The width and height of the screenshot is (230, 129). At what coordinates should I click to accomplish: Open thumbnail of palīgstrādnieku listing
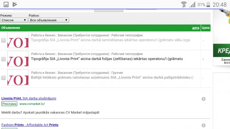[x=18, y=78]
